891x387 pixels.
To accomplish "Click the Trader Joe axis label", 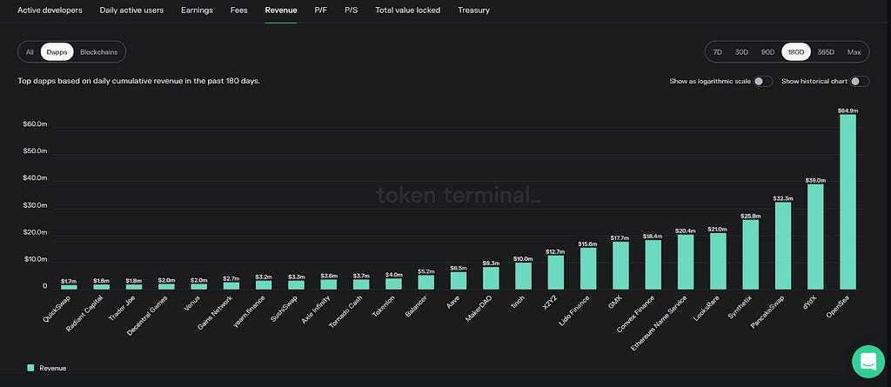I will click(x=124, y=309).
